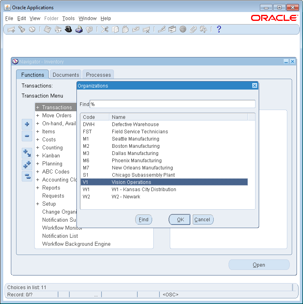Open the Window menu
Screen dimensions: 303x304
pos(88,18)
